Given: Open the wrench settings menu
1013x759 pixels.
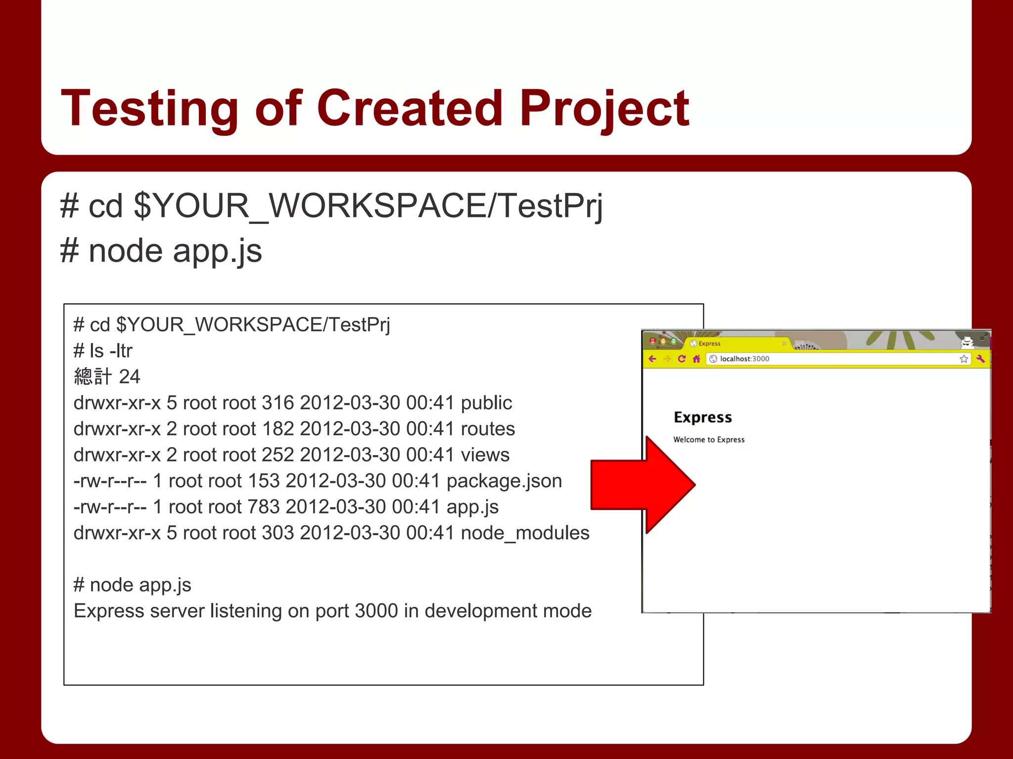Looking at the screenshot, I should pyautogui.click(x=980, y=359).
